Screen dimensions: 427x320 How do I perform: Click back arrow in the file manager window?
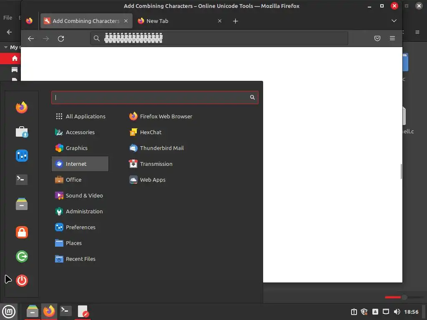9,32
